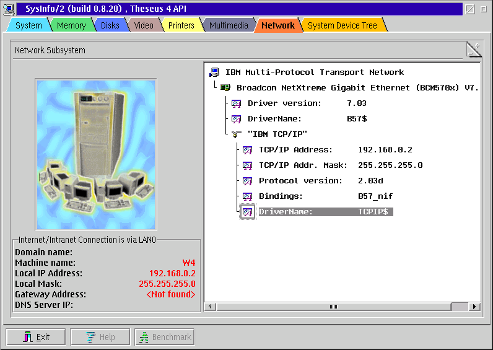
Task: Select the highlighted DriverName: TCPIP$ row
Action: point(326,212)
